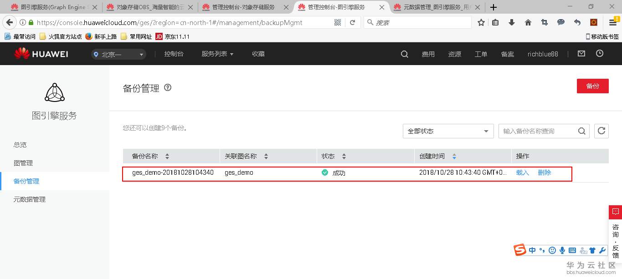The width and height of the screenshot is (622, 279).
Task: Click 收藏 in the top navigation
Action: pos(258,54)
